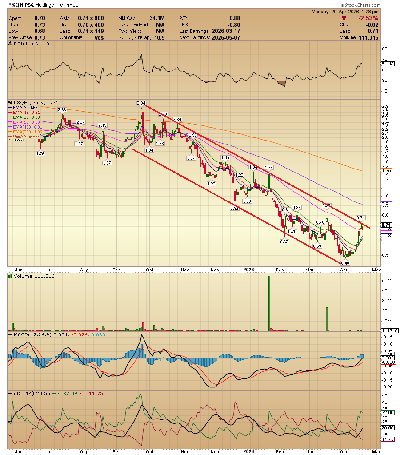The height and width of the screenshot is (455, 400).
Task: Click the 61.43 tag on RSI axis
Action: coord(388,64)
